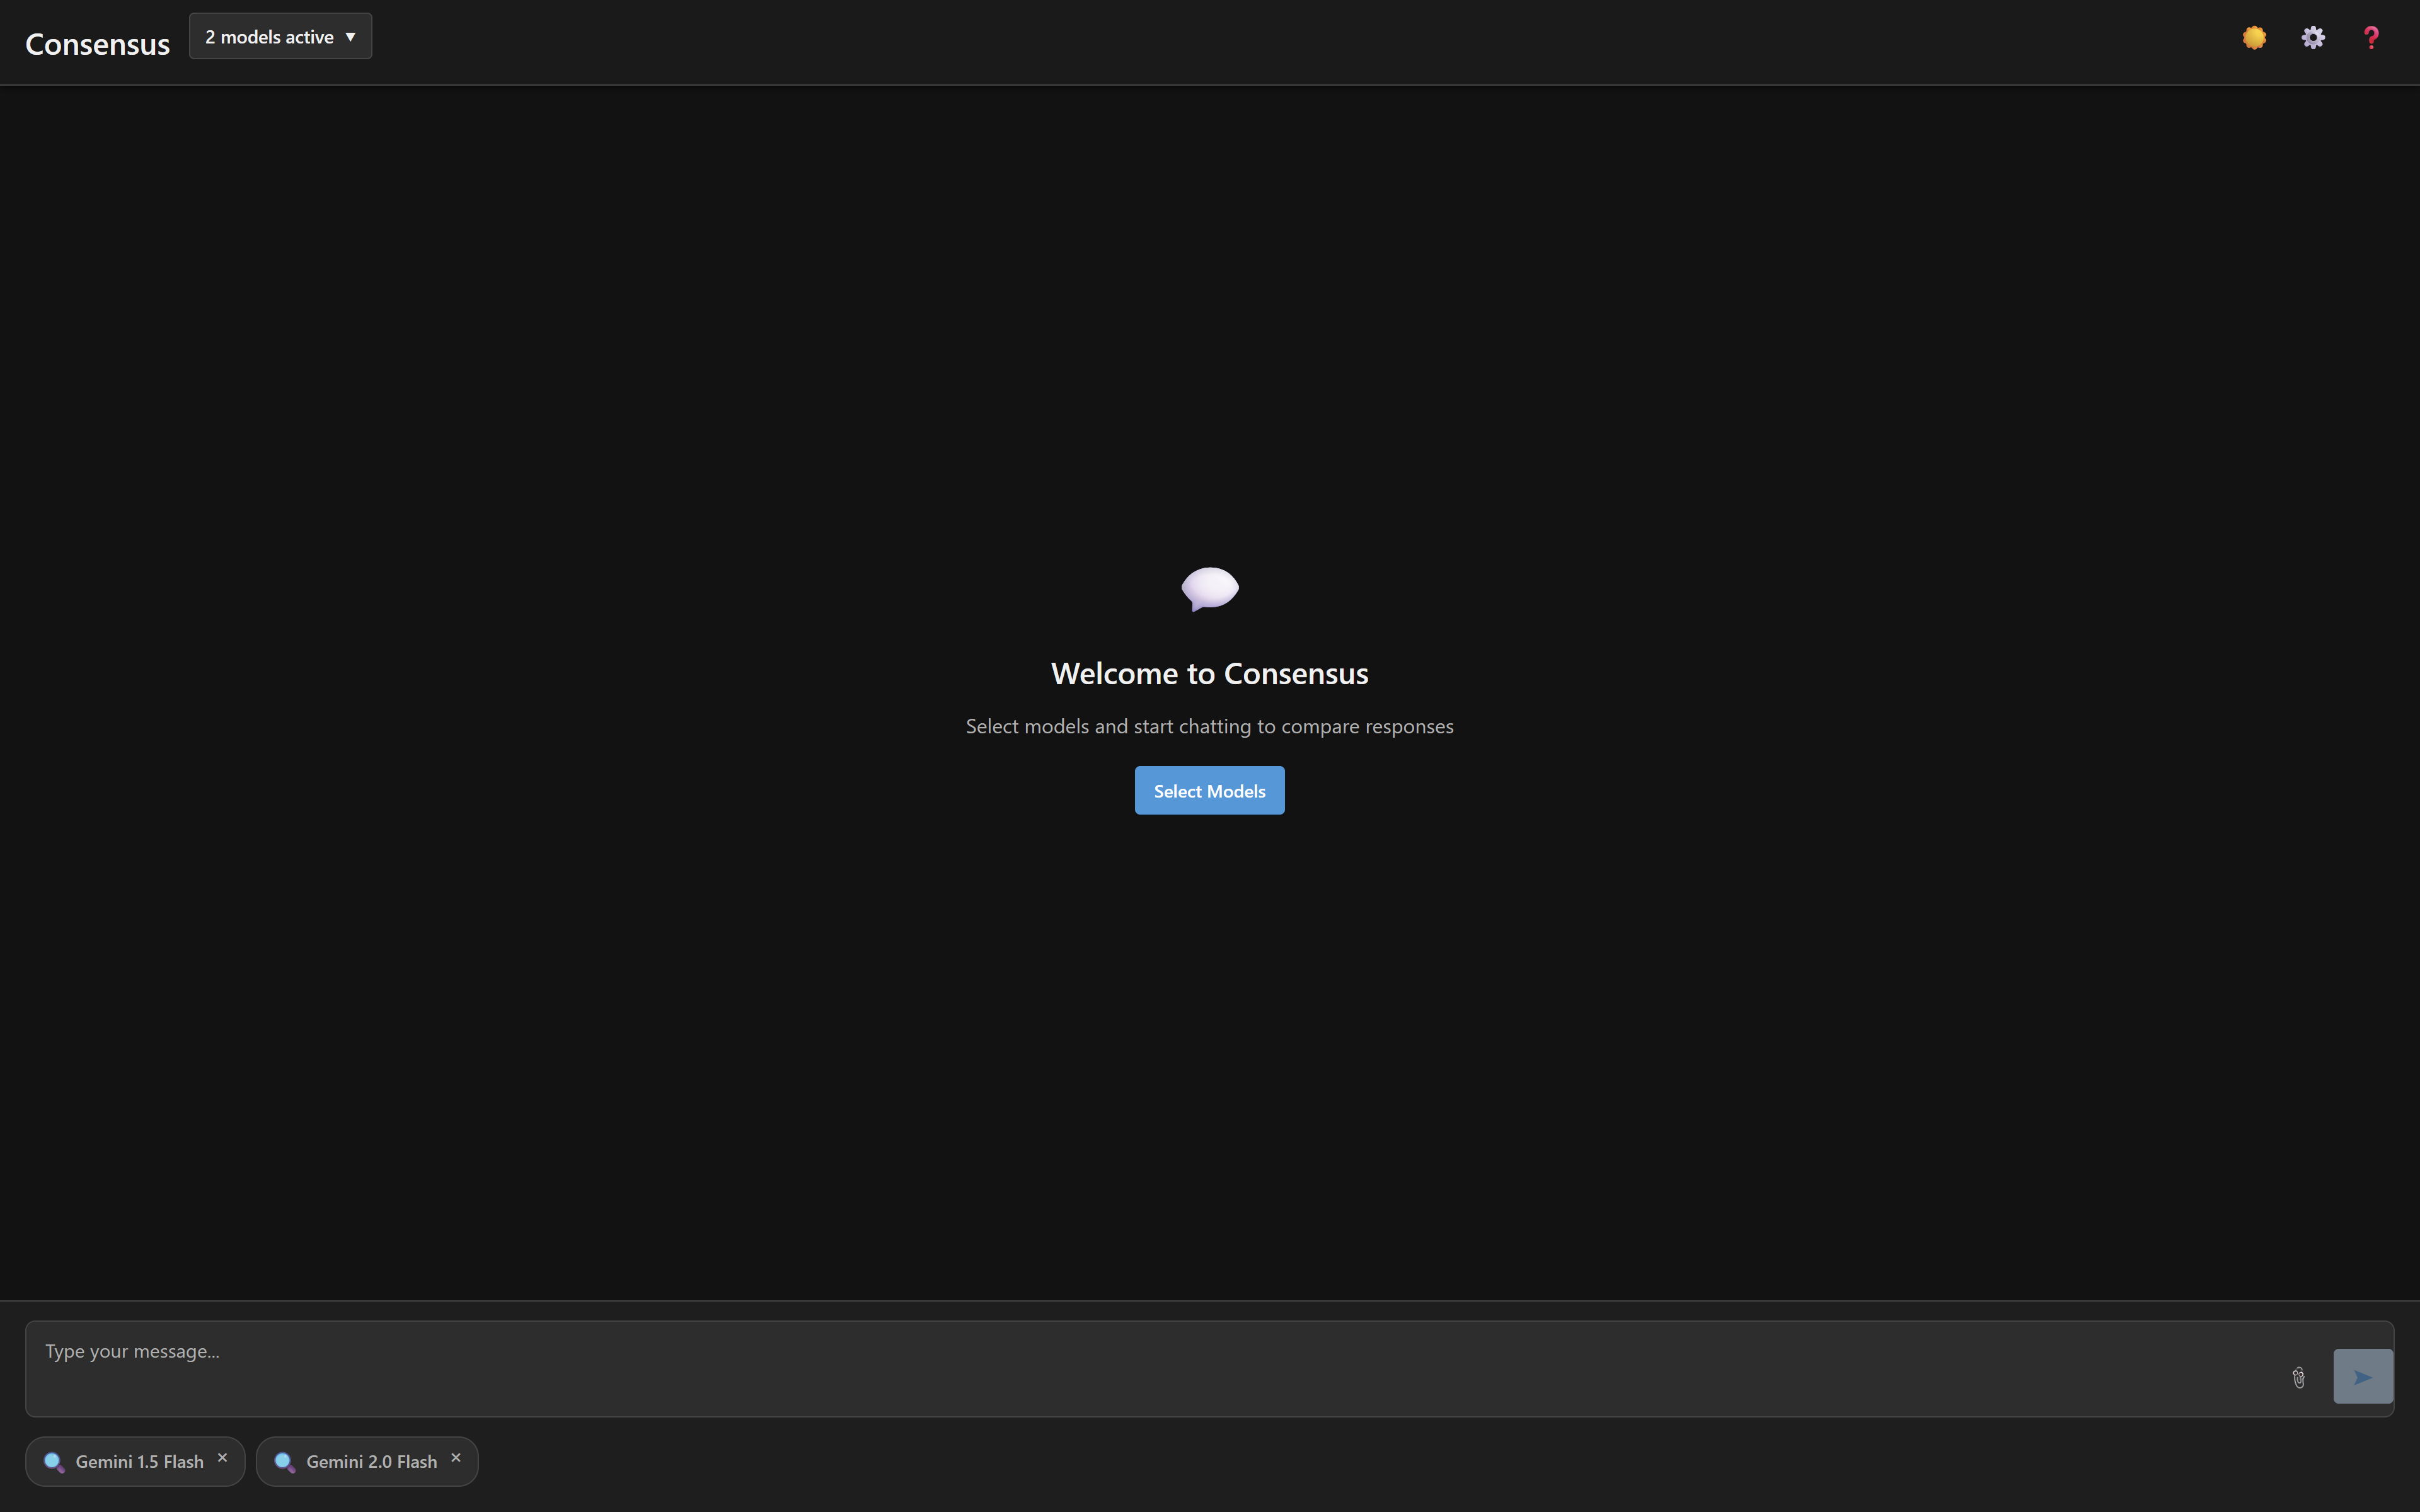Open settings via gear icon
2420x1512 pixels.
pyautogui.click(x=2313, y=38)
